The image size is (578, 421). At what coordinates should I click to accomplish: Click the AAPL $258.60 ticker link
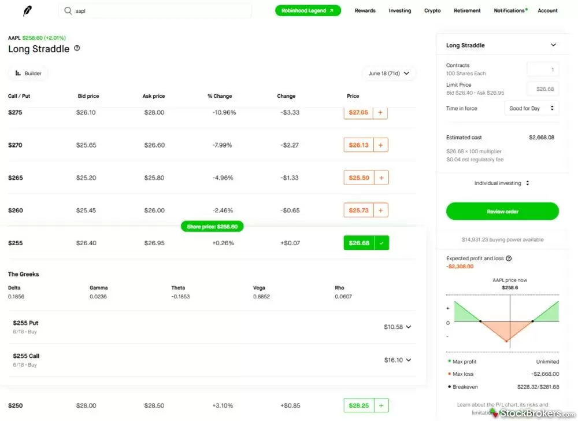coord(37,38)
